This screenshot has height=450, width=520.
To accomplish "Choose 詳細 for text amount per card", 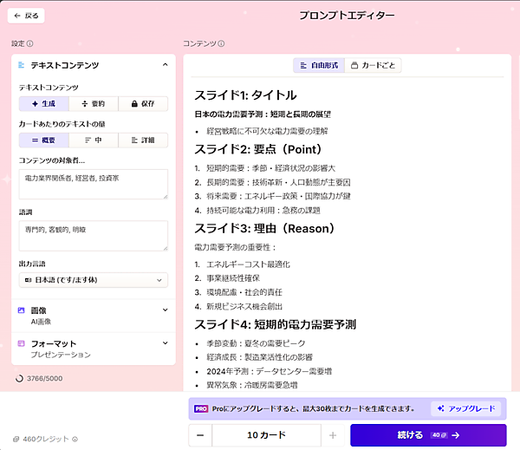I will click(x=142, y=140).
